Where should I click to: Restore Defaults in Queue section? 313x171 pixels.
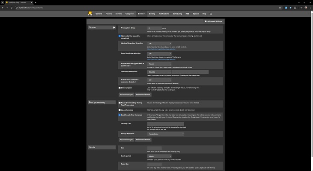pos(143,94)
